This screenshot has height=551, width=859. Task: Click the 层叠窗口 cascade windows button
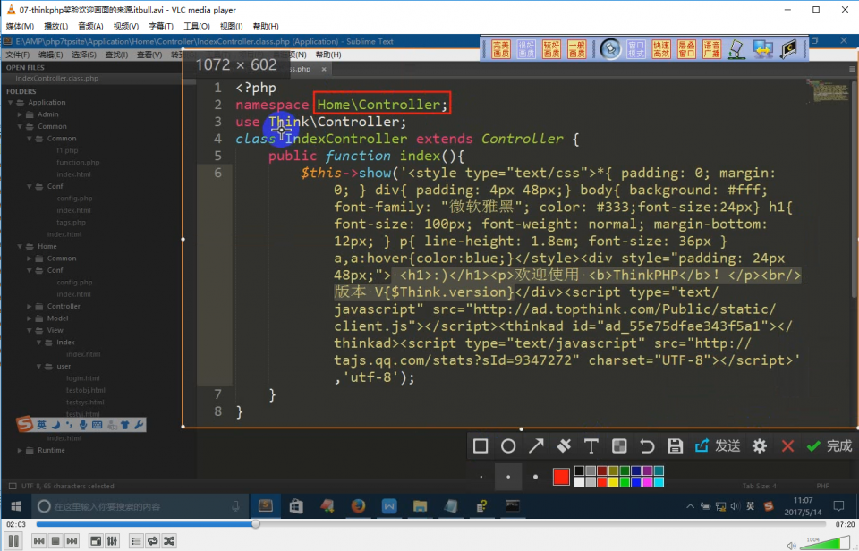686,48
